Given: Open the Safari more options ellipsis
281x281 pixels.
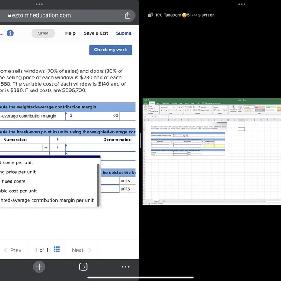Looking at the screenshot, I should (126, 267).
